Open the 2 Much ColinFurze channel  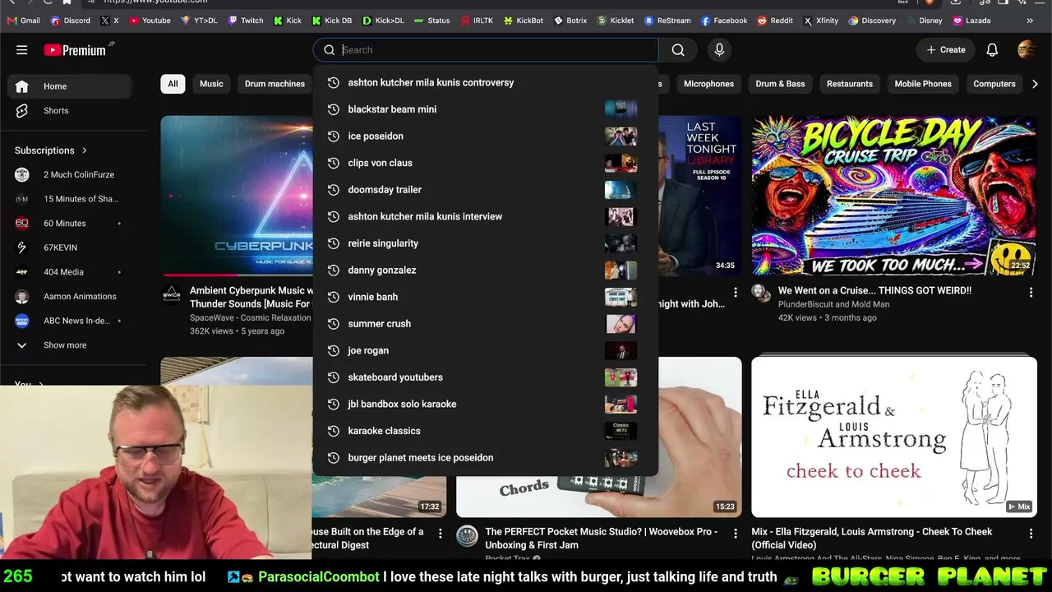[x=70, y=175]
